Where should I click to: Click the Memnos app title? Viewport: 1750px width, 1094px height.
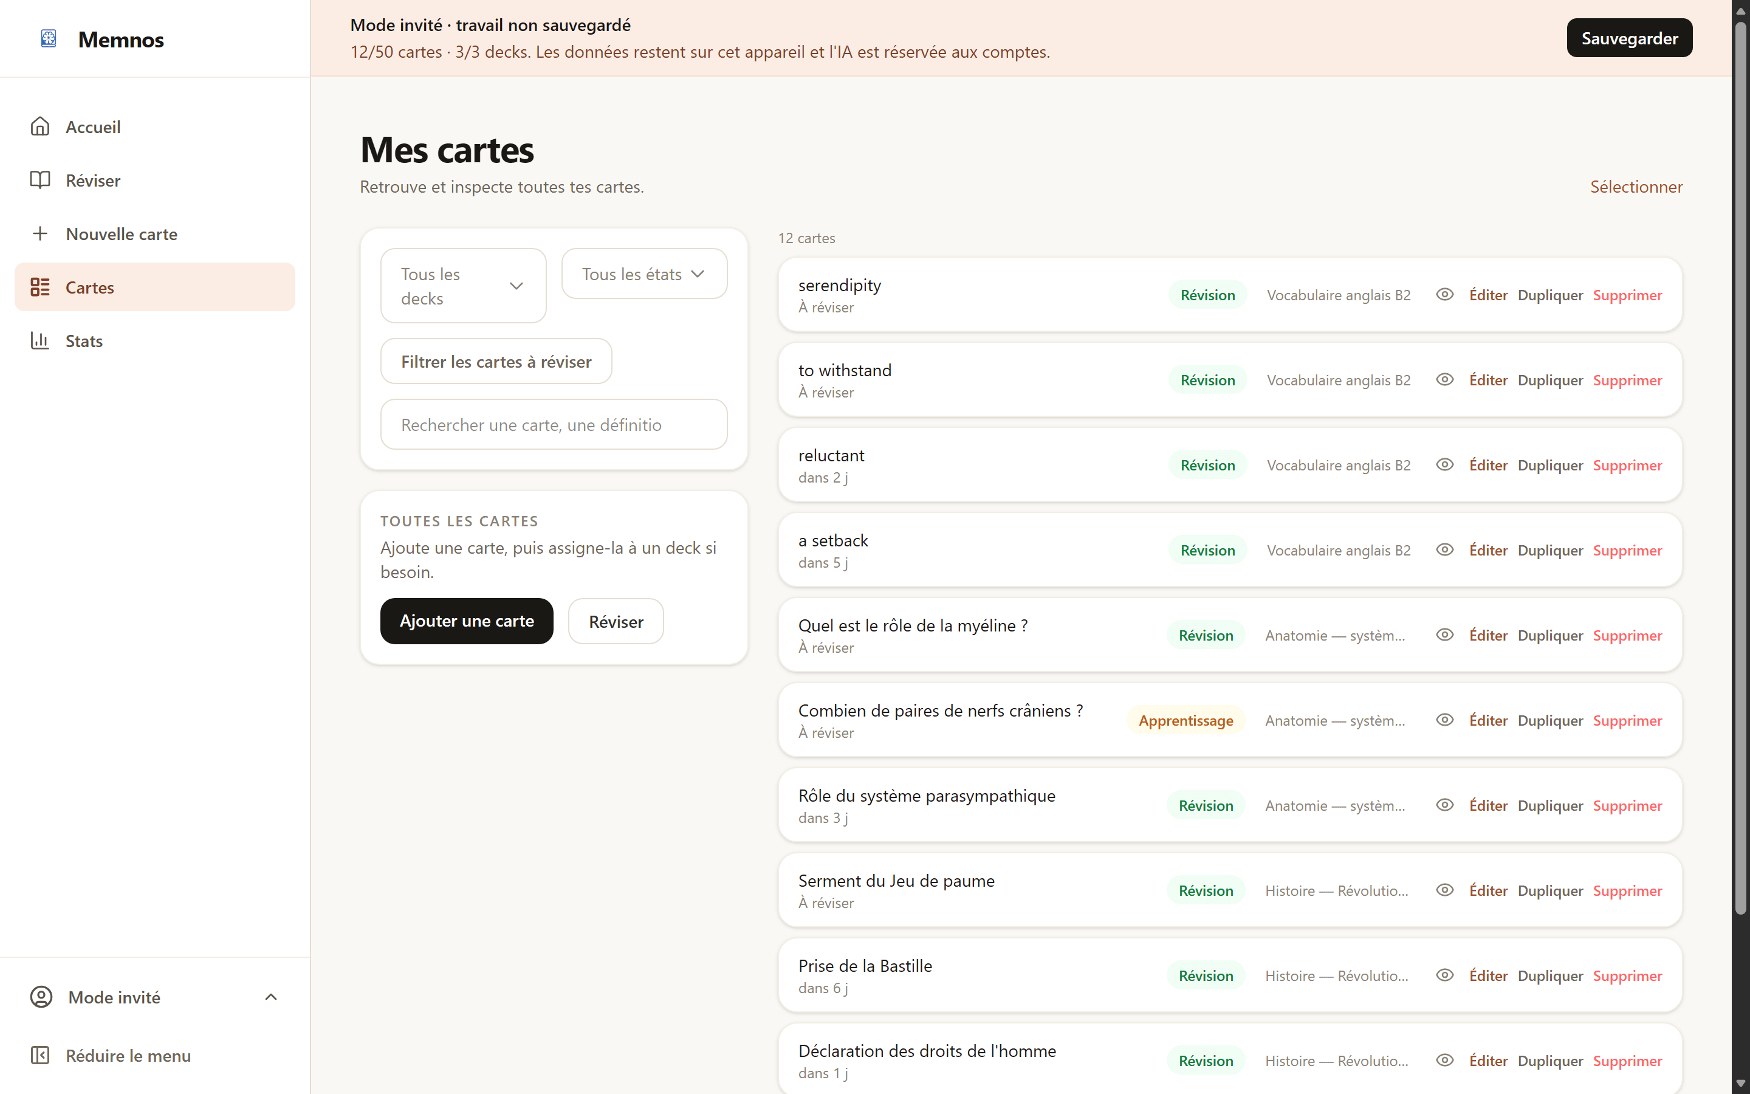point(121,40)
